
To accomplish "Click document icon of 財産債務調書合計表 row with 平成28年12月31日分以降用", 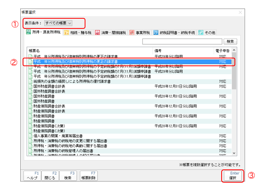I will pos(30,106).
